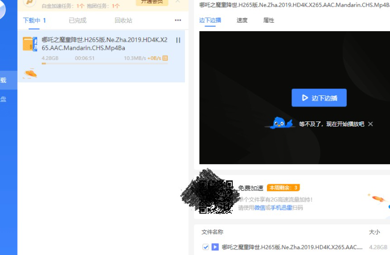Open the 回收站 tab

tap(123, 21)
